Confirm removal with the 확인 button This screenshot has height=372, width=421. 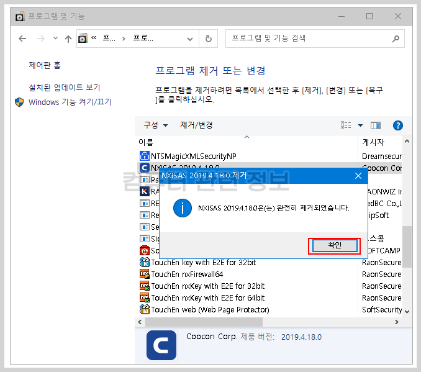coord(335,245)
